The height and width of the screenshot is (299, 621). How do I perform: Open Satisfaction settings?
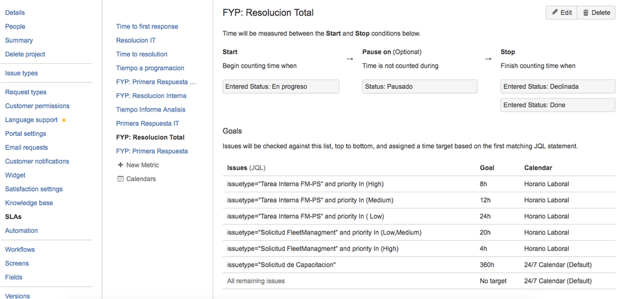[34, 189]
